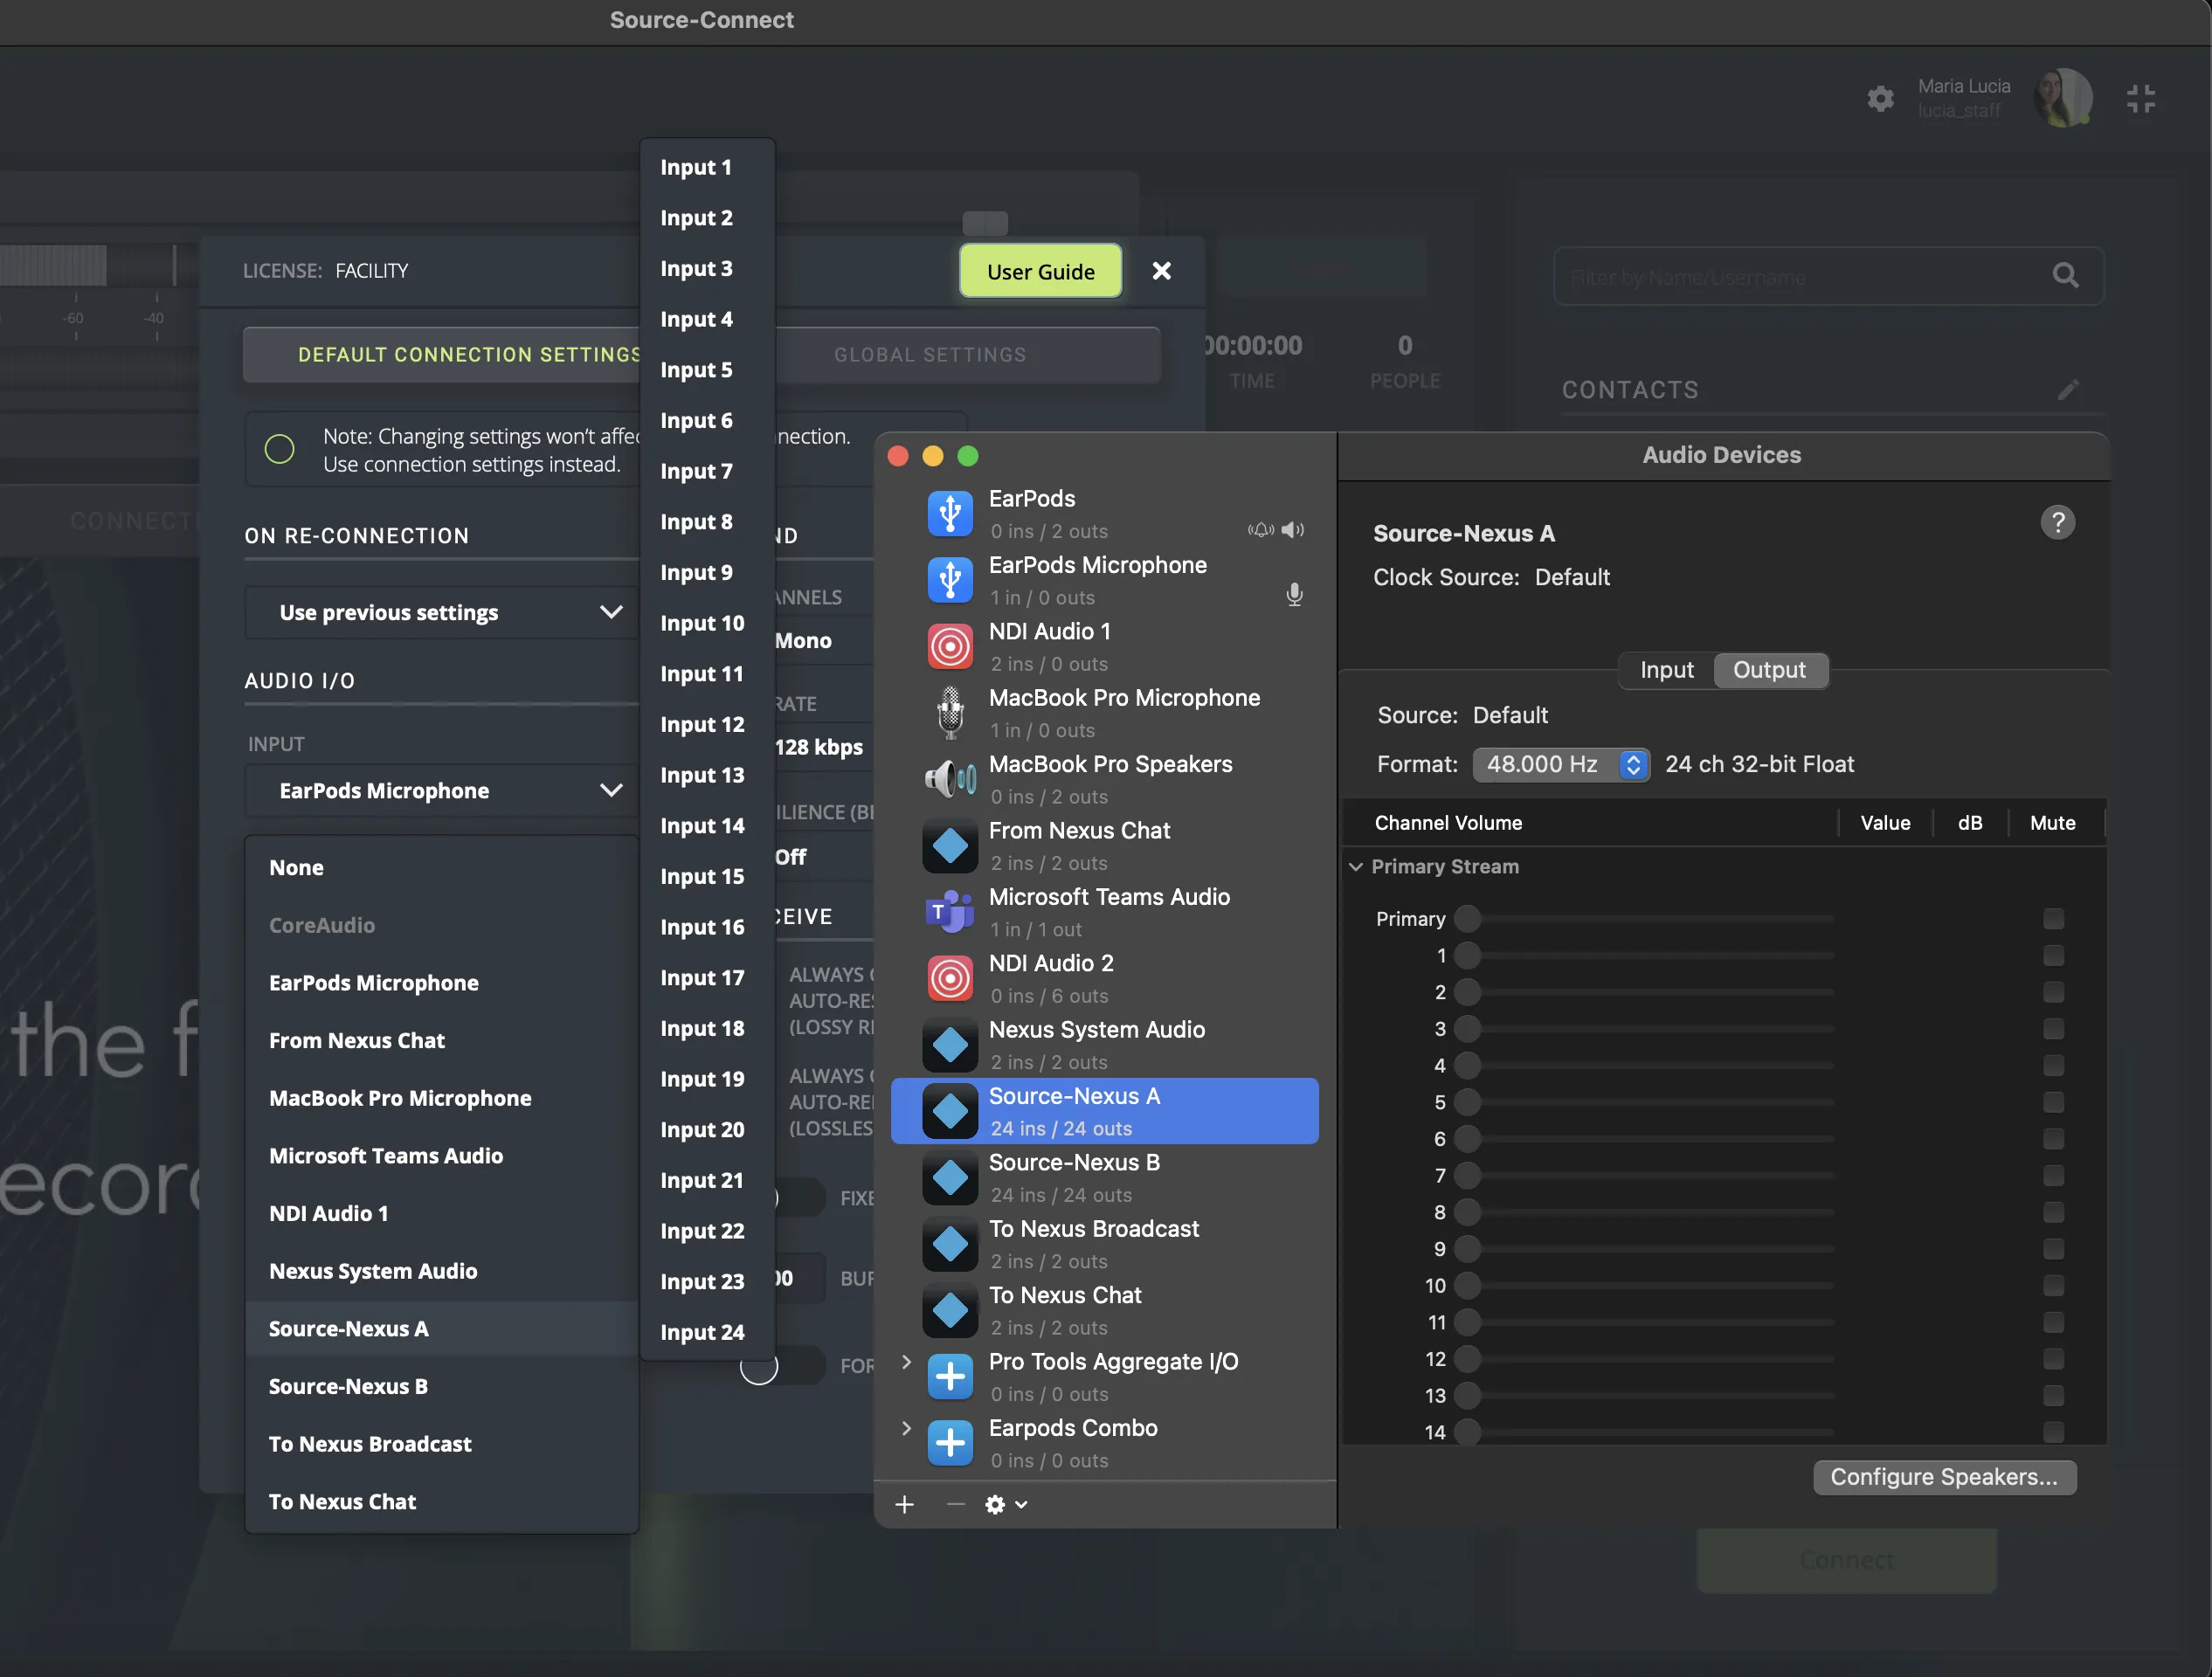
Task: Toggle Mute checkbox for channel 13
Action: 2053,1395
